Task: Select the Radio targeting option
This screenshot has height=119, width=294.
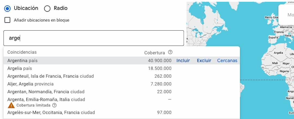Action: [x=47, y=9]
